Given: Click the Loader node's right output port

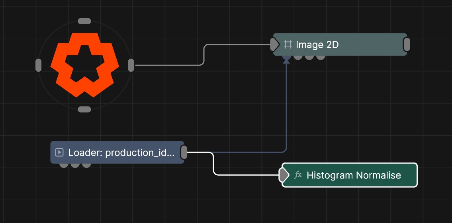Looking at the screenshot, I should point(184,152).
